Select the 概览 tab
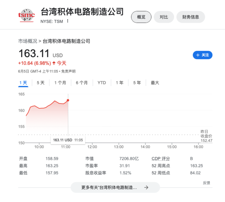225x202 pixels. click(x=141, y=17)
